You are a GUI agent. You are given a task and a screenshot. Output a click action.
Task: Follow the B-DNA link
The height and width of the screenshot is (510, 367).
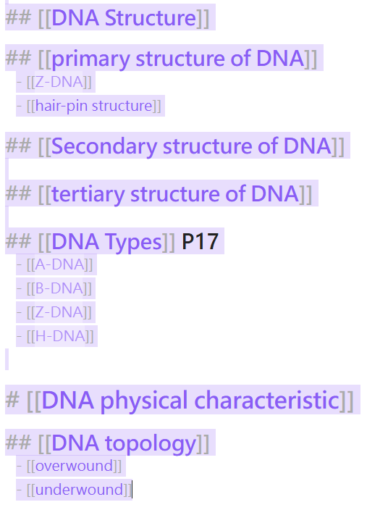(59, 288)
